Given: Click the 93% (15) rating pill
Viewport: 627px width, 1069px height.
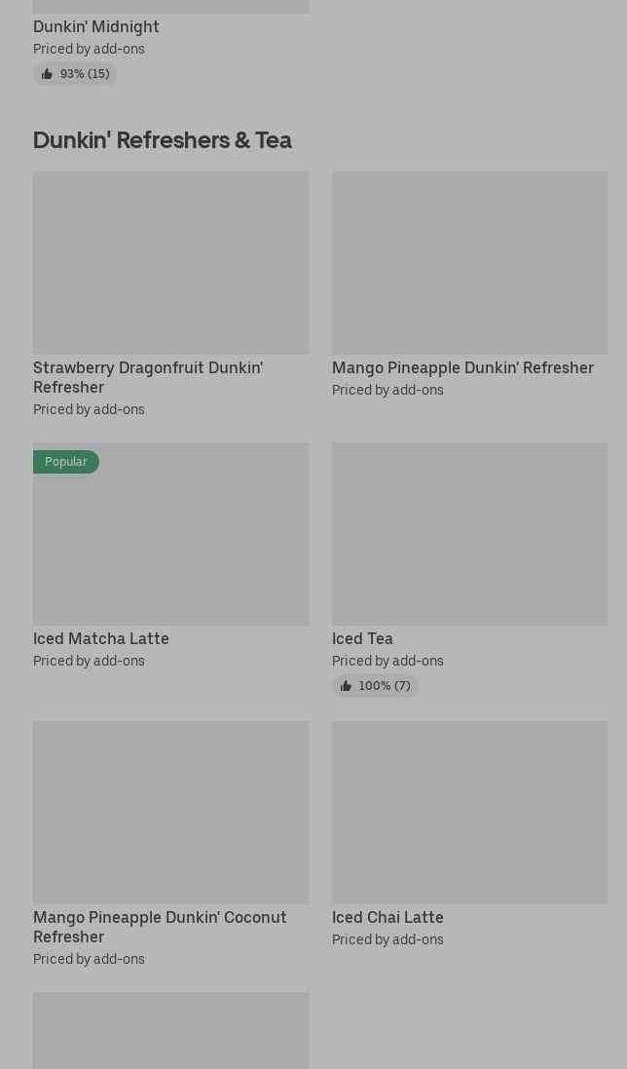Looking at the screenshot, I should click(x=75, y=74).
